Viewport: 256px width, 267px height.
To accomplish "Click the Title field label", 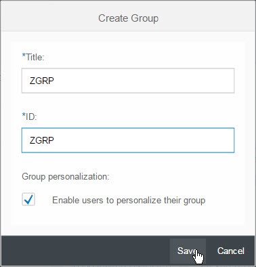I will point(33,57).
